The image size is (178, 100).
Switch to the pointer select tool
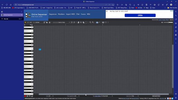tap(47, 22)
